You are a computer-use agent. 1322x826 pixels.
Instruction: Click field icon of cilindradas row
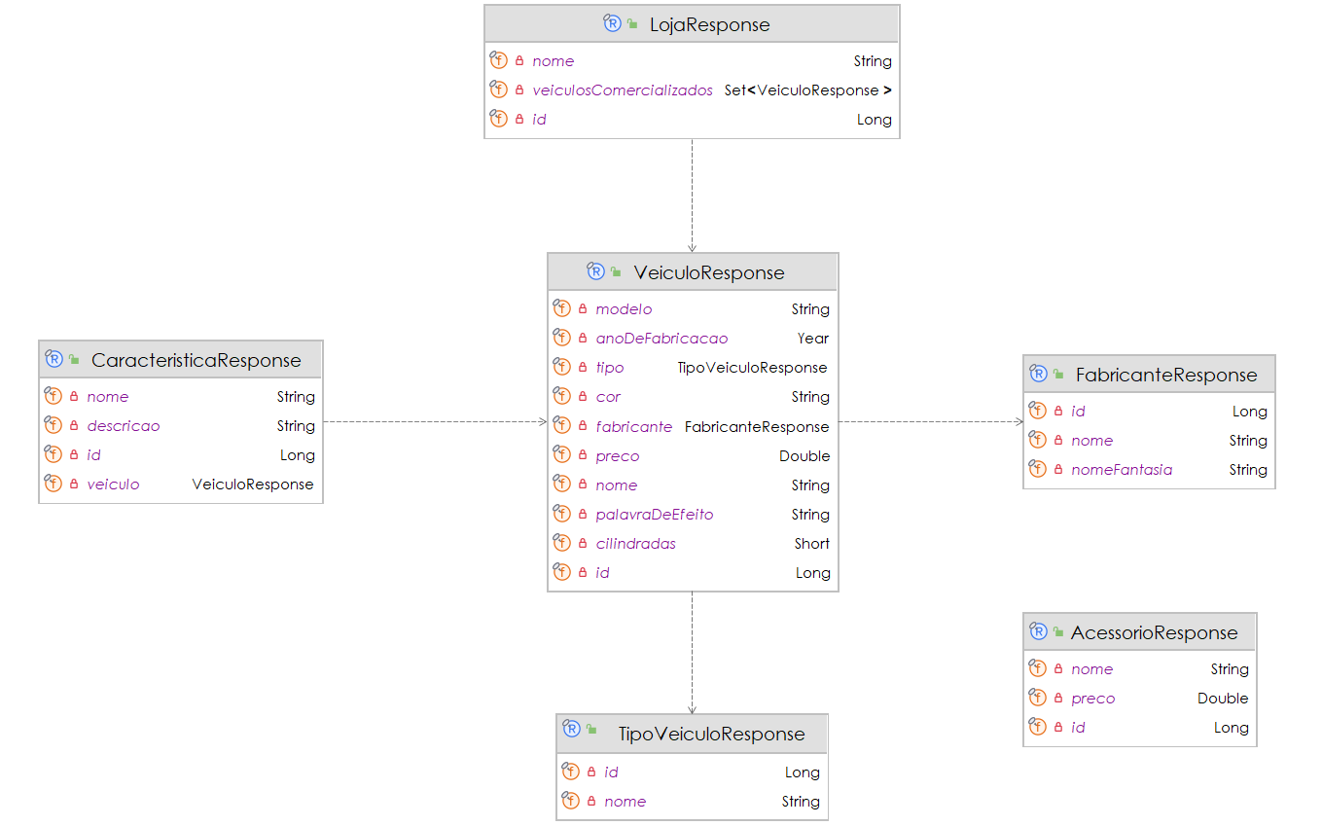point(561,542)
